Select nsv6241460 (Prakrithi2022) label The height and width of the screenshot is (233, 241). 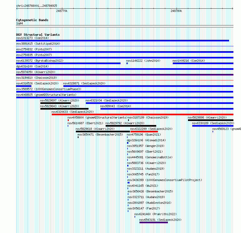click(155, 214)
